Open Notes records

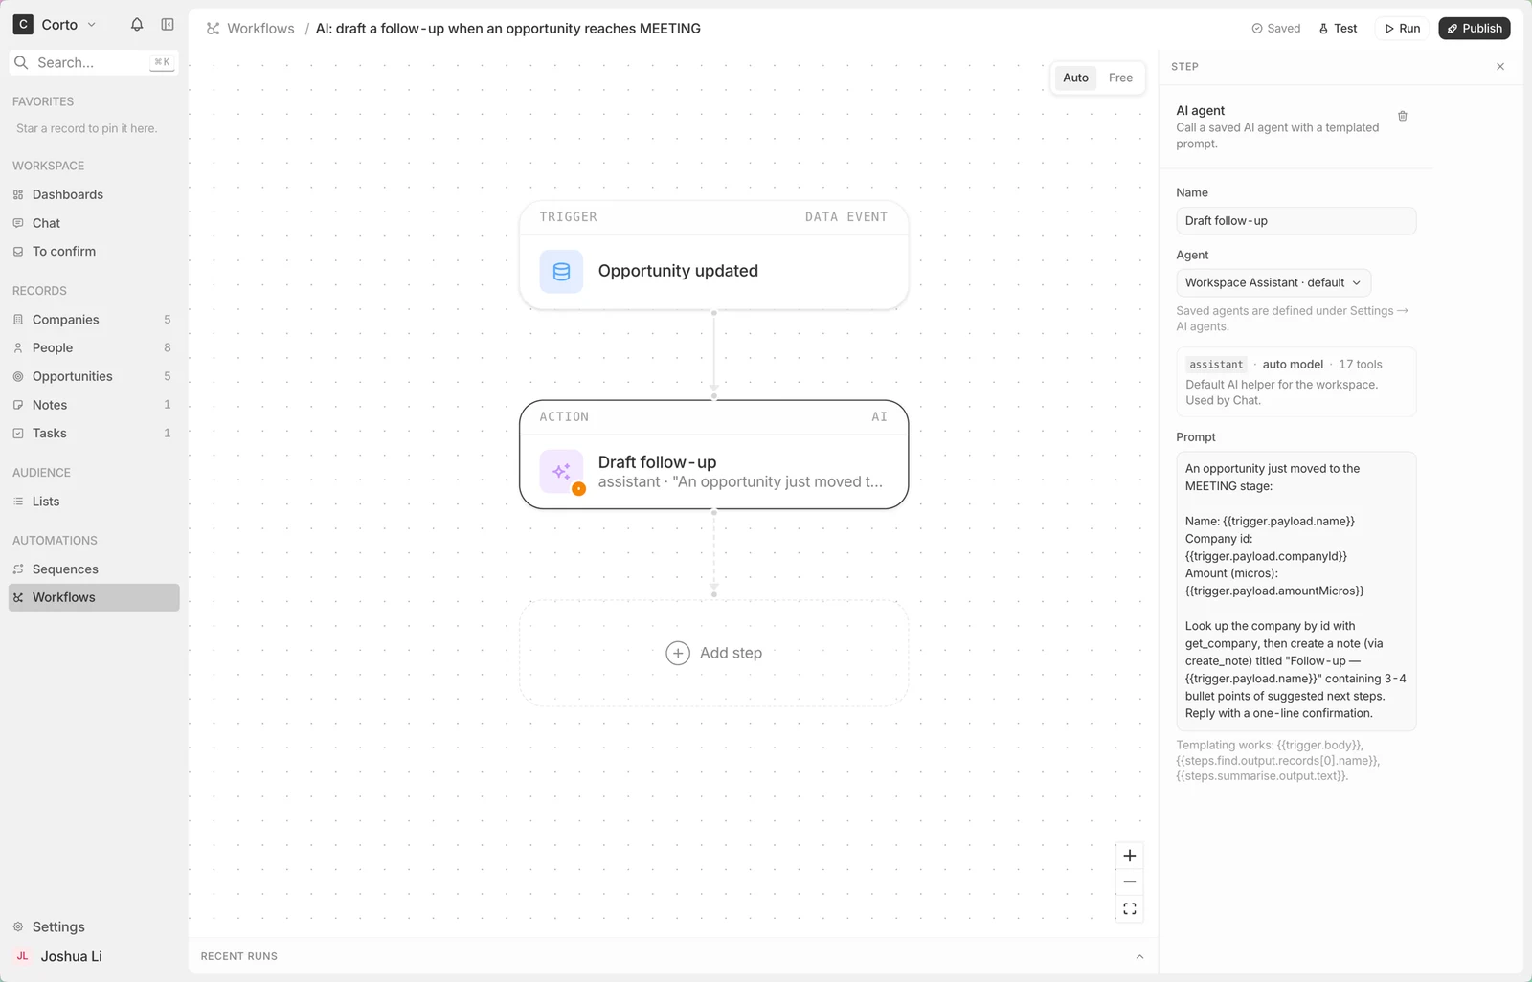(94, 405)
